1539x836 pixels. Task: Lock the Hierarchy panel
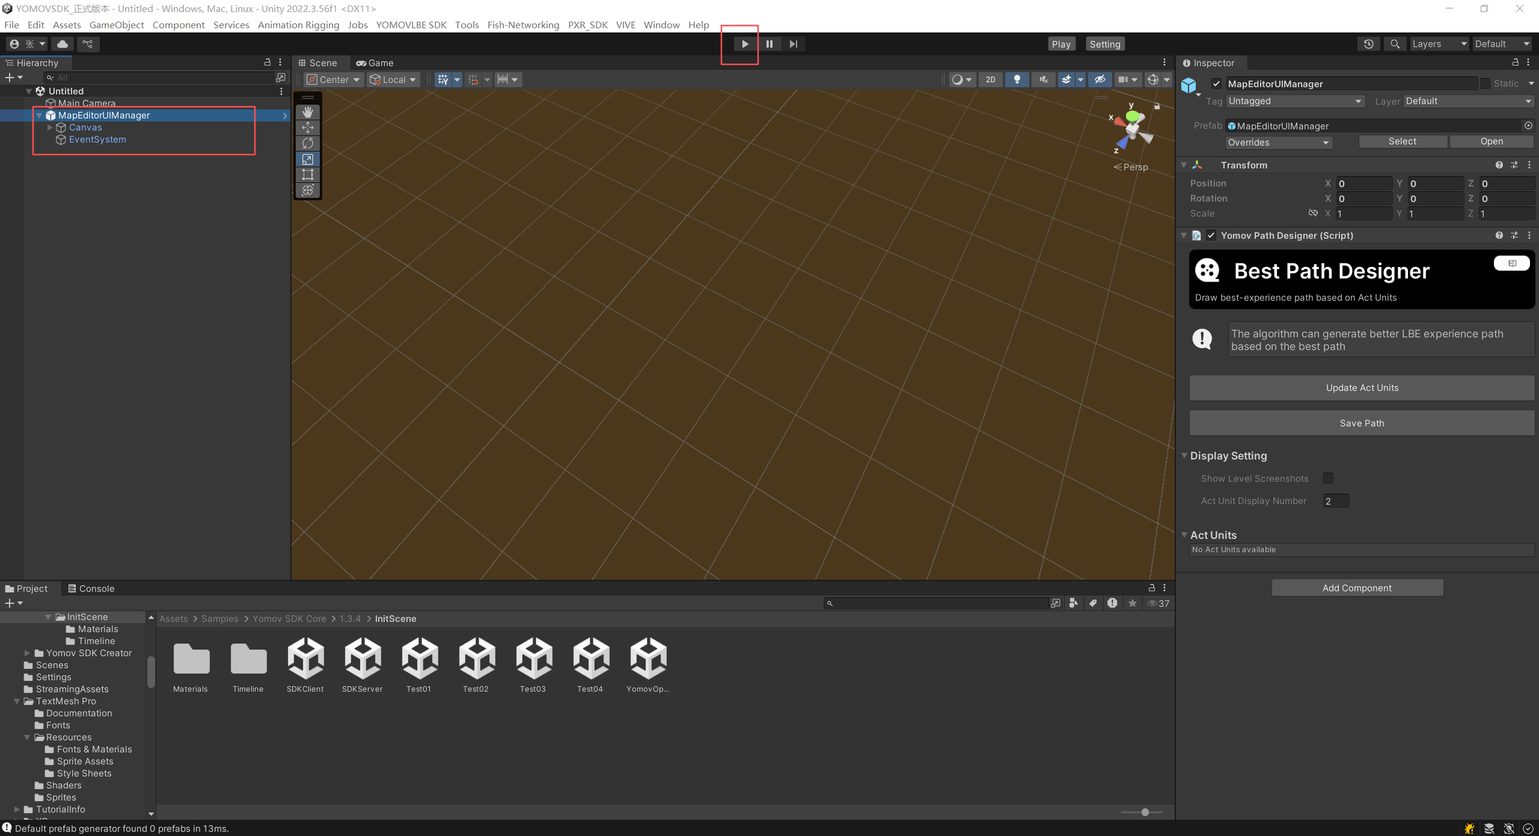click(x=268, y=63)
